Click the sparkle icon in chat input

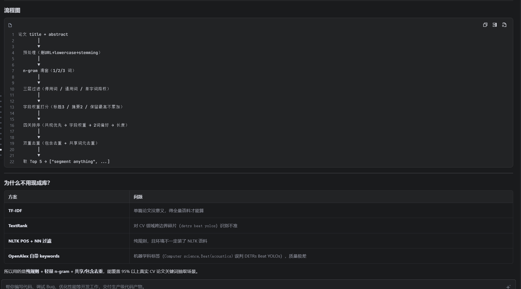coord(508,287)
